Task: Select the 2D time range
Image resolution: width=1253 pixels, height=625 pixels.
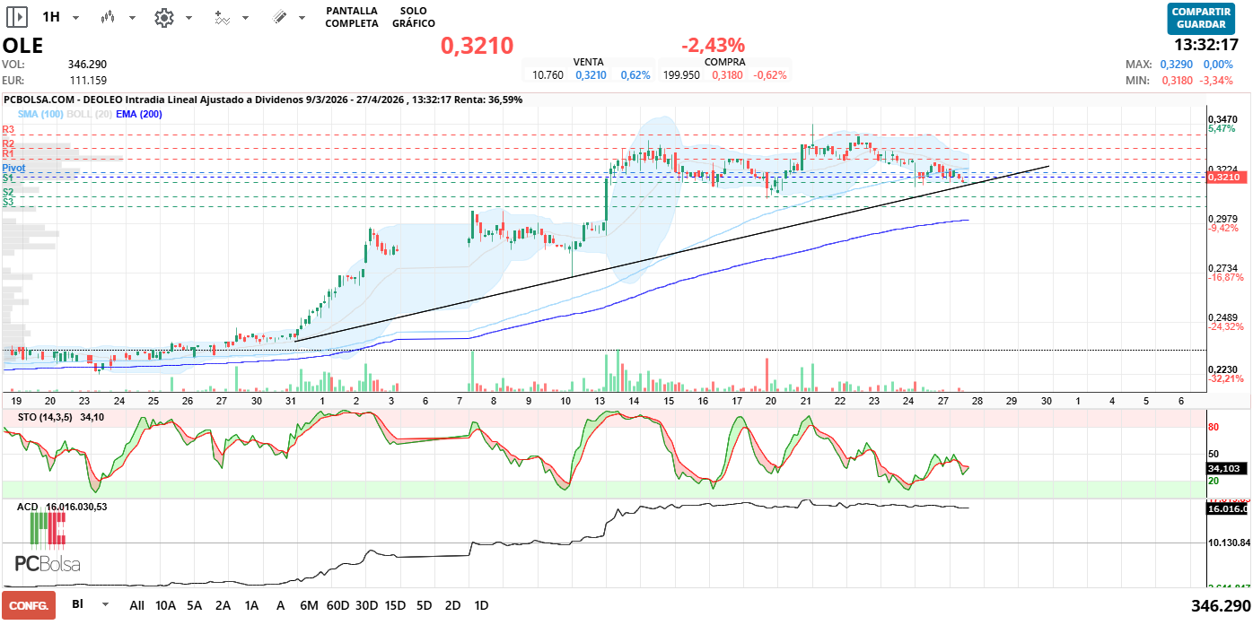Action: coord(452,605)
